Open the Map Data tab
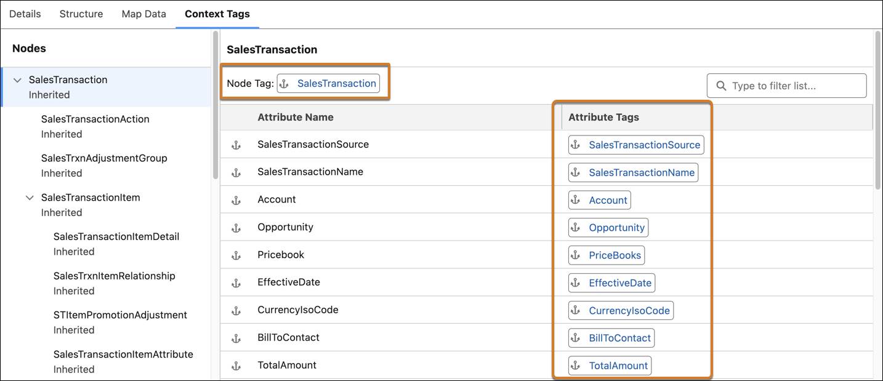This screenshot has width=883, height=381. pyautogui.click(x=143, y=13)
